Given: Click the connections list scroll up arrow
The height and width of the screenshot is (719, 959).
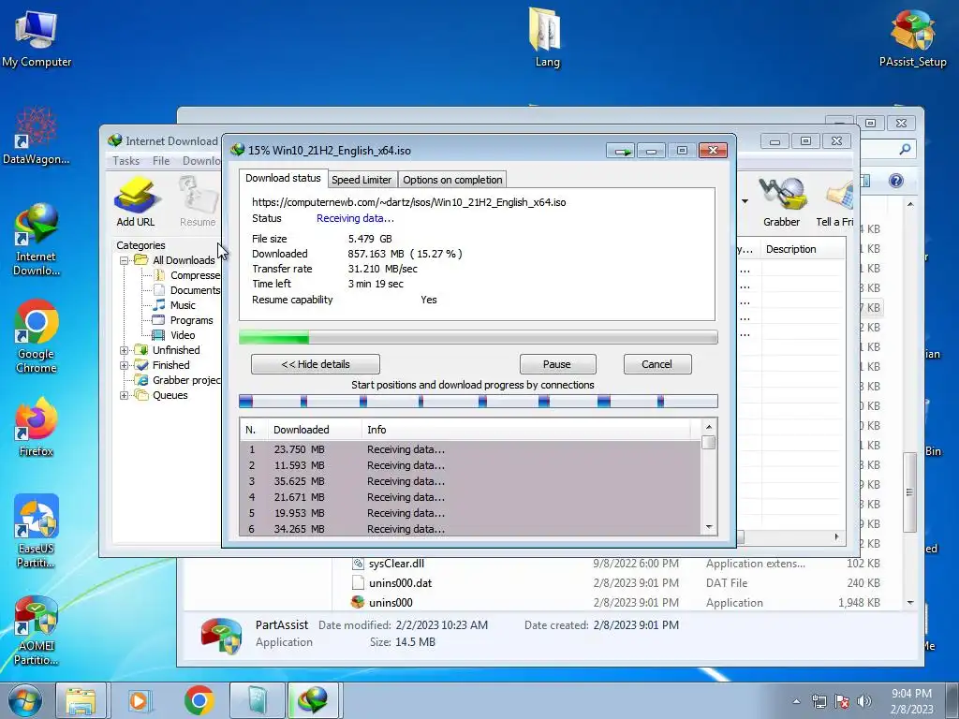Looking at the screenshot, I should [x=709, y=427].
